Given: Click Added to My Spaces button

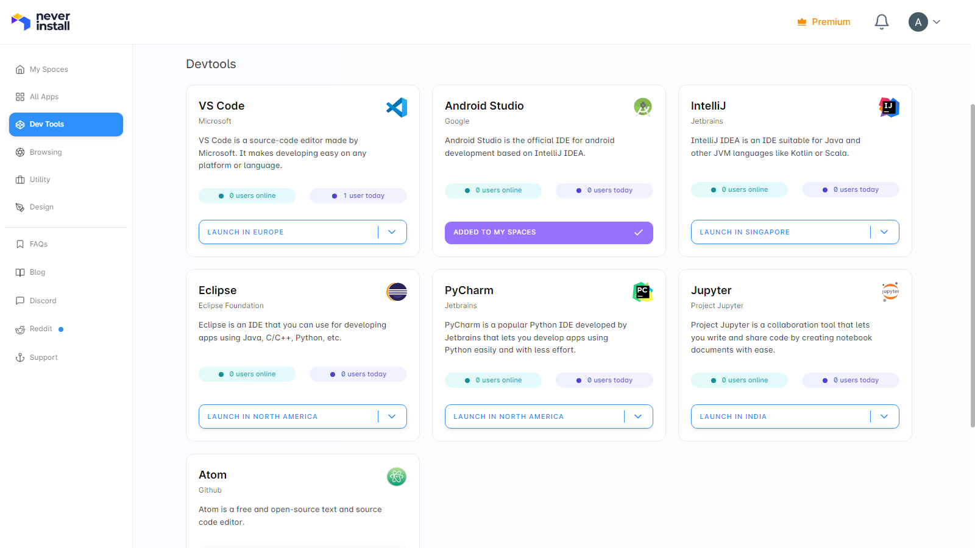Looking at the screenshot, I should pyautogui.click(x=549, y=233).
